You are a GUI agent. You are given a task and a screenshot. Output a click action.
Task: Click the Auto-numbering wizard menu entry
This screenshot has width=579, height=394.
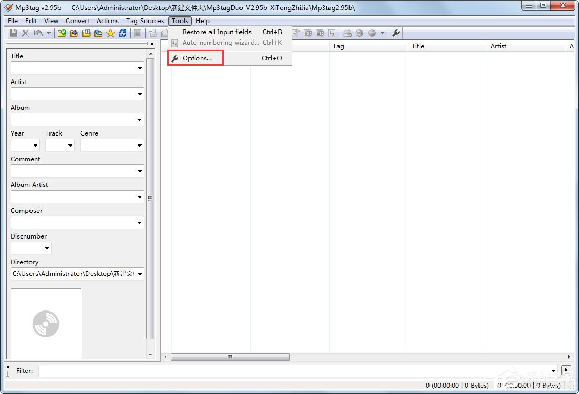(231, 43)
